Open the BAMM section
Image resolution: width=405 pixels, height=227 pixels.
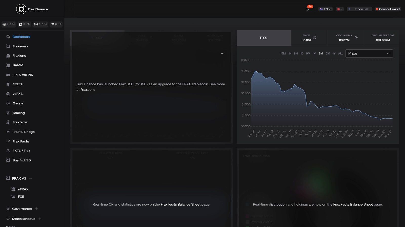(x=18, y=65)
